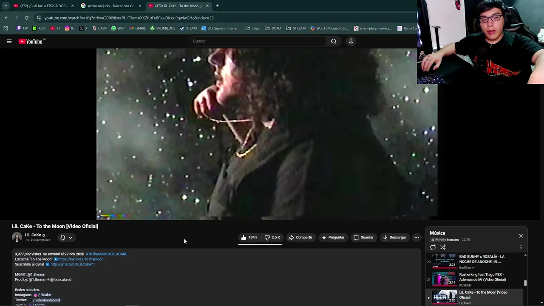
Task: Open river+plate bookmark
Action: (372, 28)
